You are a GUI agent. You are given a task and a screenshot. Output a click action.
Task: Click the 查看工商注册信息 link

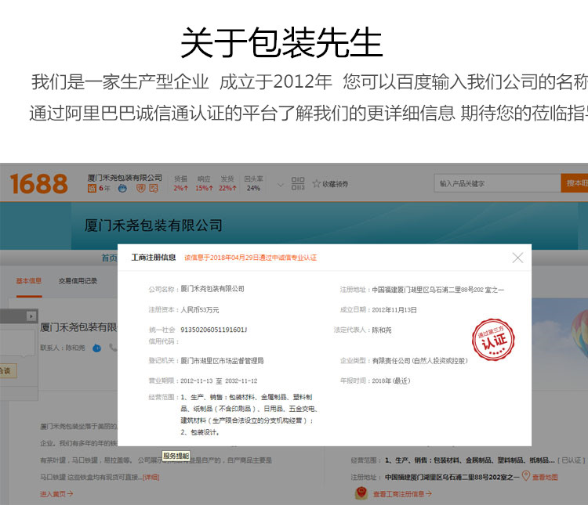[402, 494]
